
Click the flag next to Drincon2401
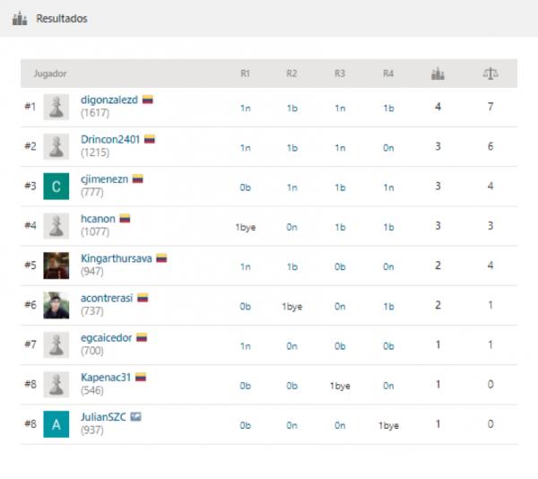[150, 139]
